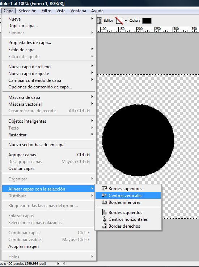This screenshot has width=199, height=267.
Task: Expand the Máscara vectorial submenu
Action: (49, 104)
